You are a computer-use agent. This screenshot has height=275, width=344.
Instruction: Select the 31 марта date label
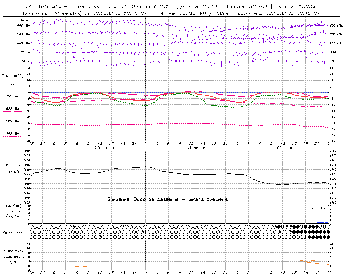[196, 147]
